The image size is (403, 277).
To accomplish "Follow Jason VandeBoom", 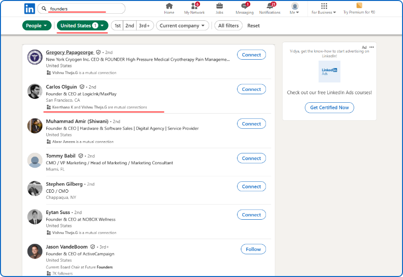I will (253, 249).
